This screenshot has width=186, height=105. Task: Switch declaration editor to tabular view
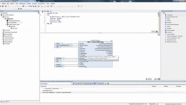(159, 16)
